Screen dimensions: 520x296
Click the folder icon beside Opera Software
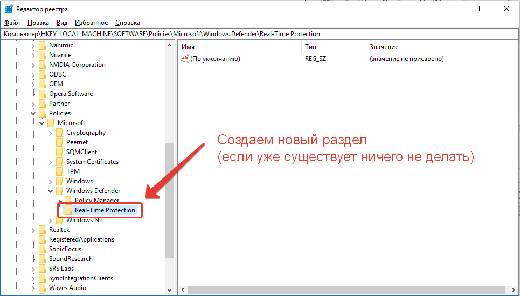(42, 94)
